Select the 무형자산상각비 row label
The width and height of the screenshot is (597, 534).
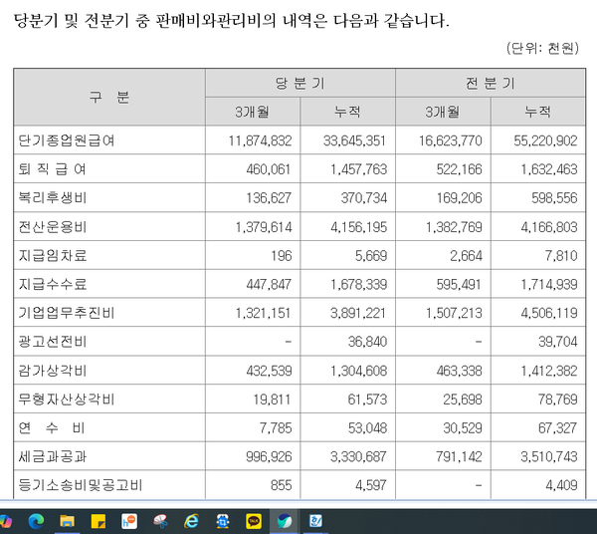(67, 400)
